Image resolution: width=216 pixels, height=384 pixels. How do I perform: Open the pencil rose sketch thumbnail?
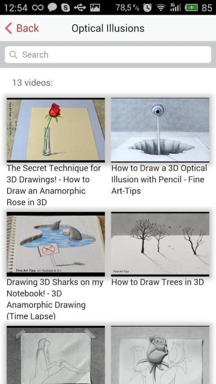pos(160,355)
